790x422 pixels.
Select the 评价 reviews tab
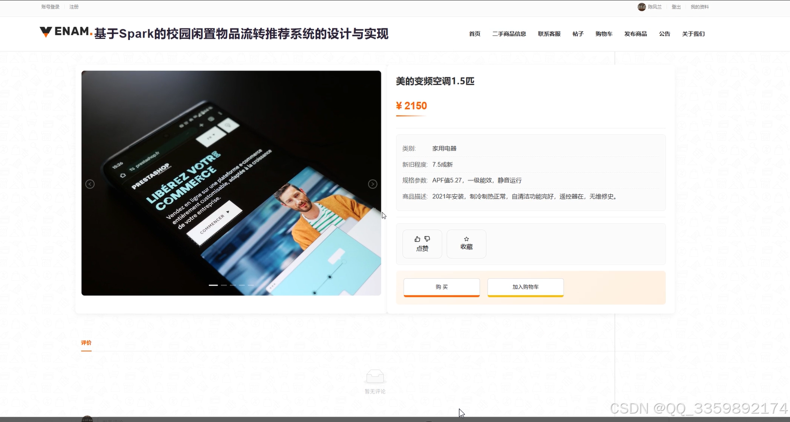coord(86,343)
